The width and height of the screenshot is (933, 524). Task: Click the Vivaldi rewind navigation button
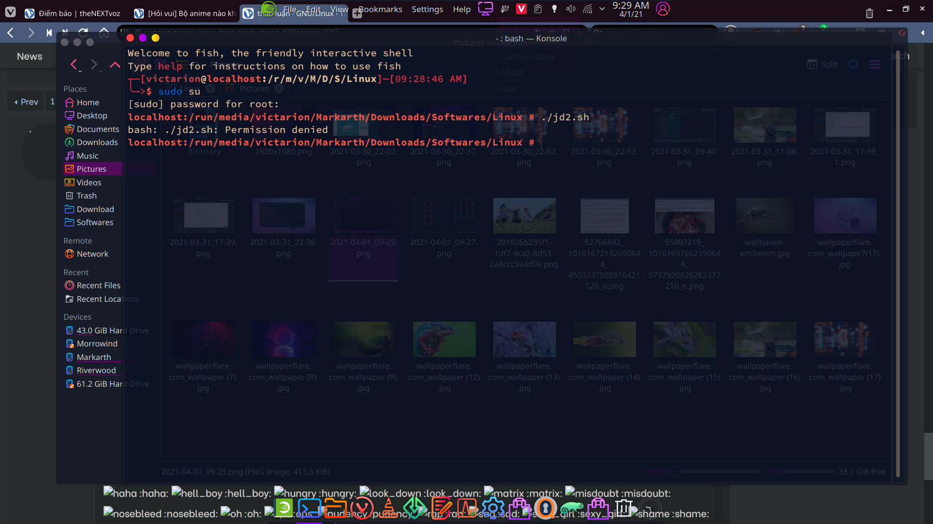pos(49,33)
